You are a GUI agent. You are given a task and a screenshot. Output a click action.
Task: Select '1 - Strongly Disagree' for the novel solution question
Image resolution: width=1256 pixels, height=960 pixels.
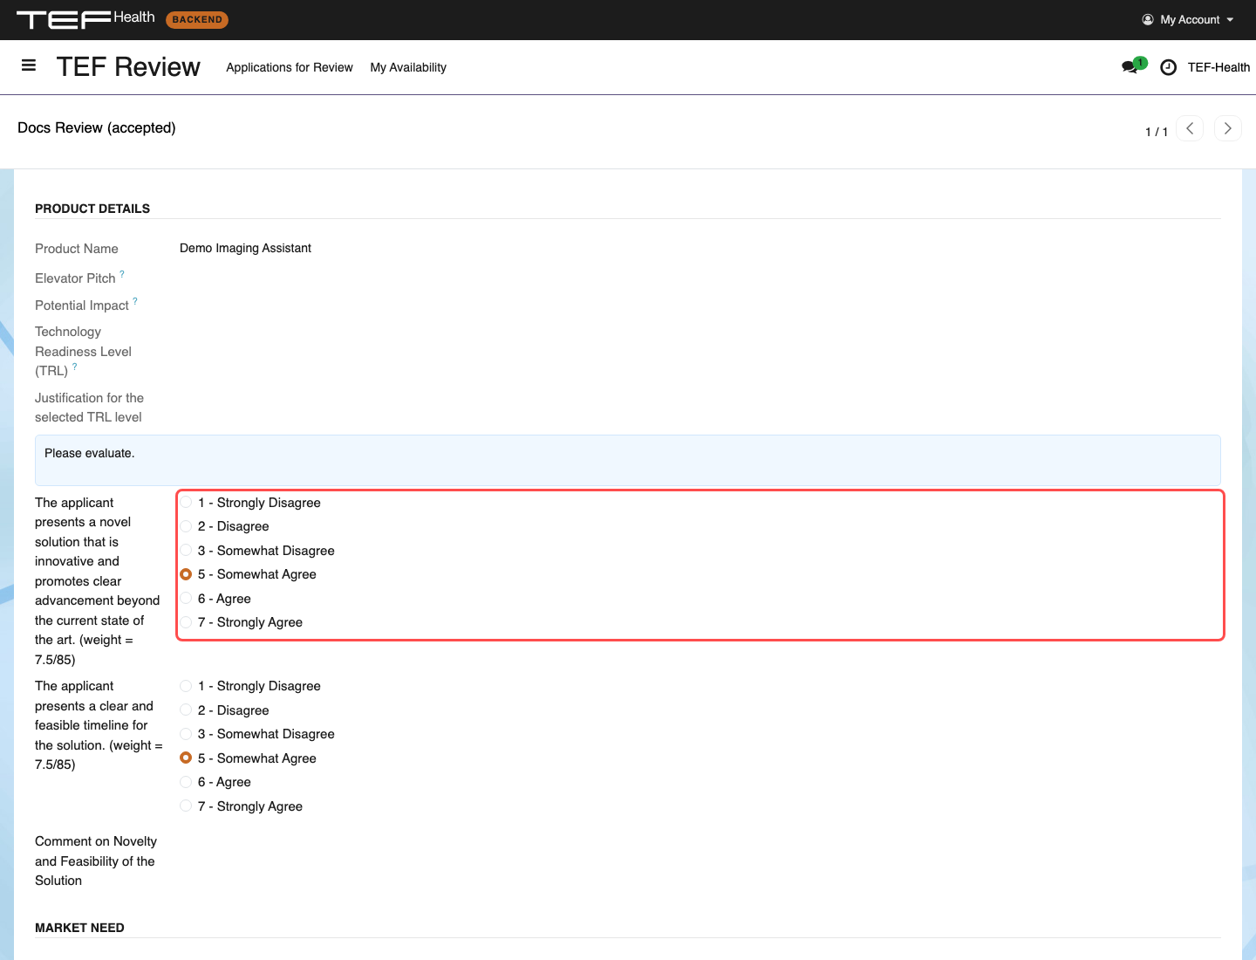pos(186,503)
